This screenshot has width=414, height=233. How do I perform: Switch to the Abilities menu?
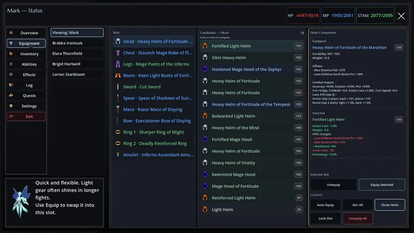click(26, 64)
